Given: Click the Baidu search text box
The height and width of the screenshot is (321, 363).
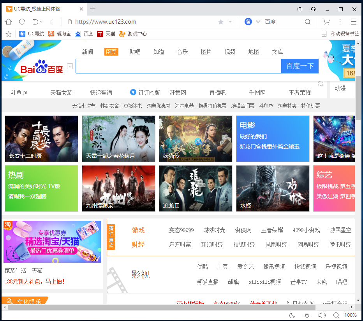Looking at the screenshot, I should click(178, 66).
